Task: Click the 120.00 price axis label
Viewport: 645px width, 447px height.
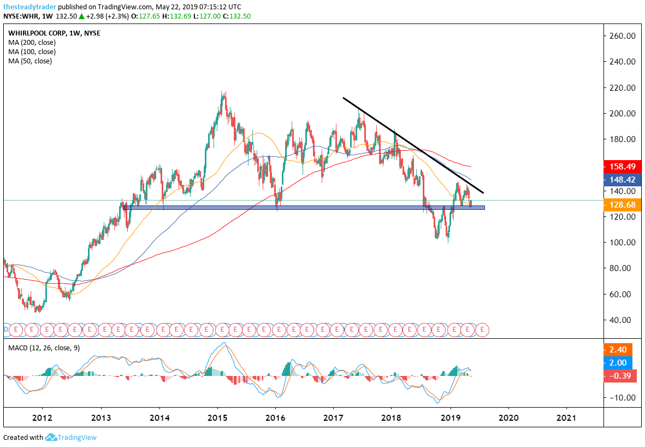Action: (623, 217)
